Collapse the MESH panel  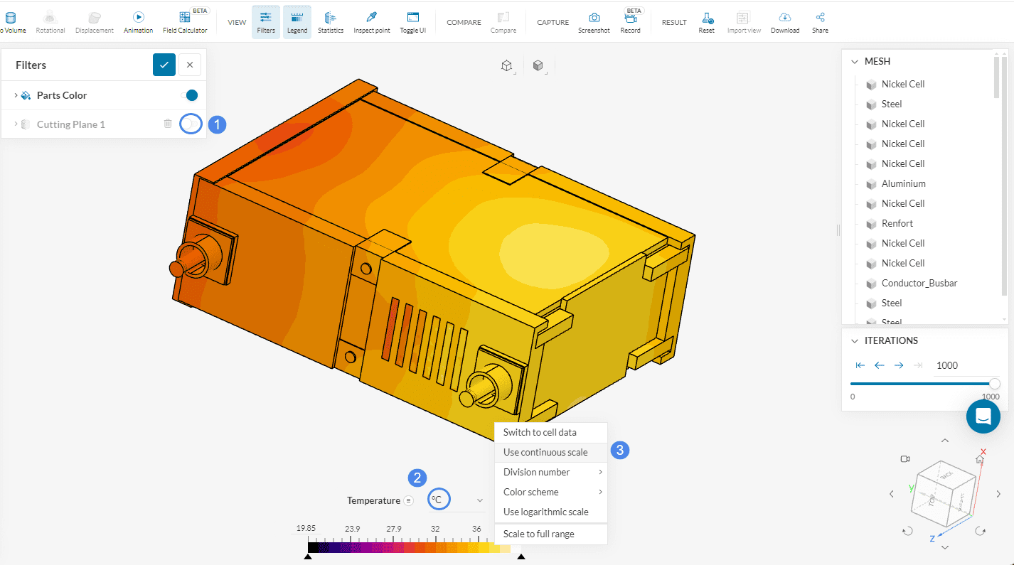point(854,61)
